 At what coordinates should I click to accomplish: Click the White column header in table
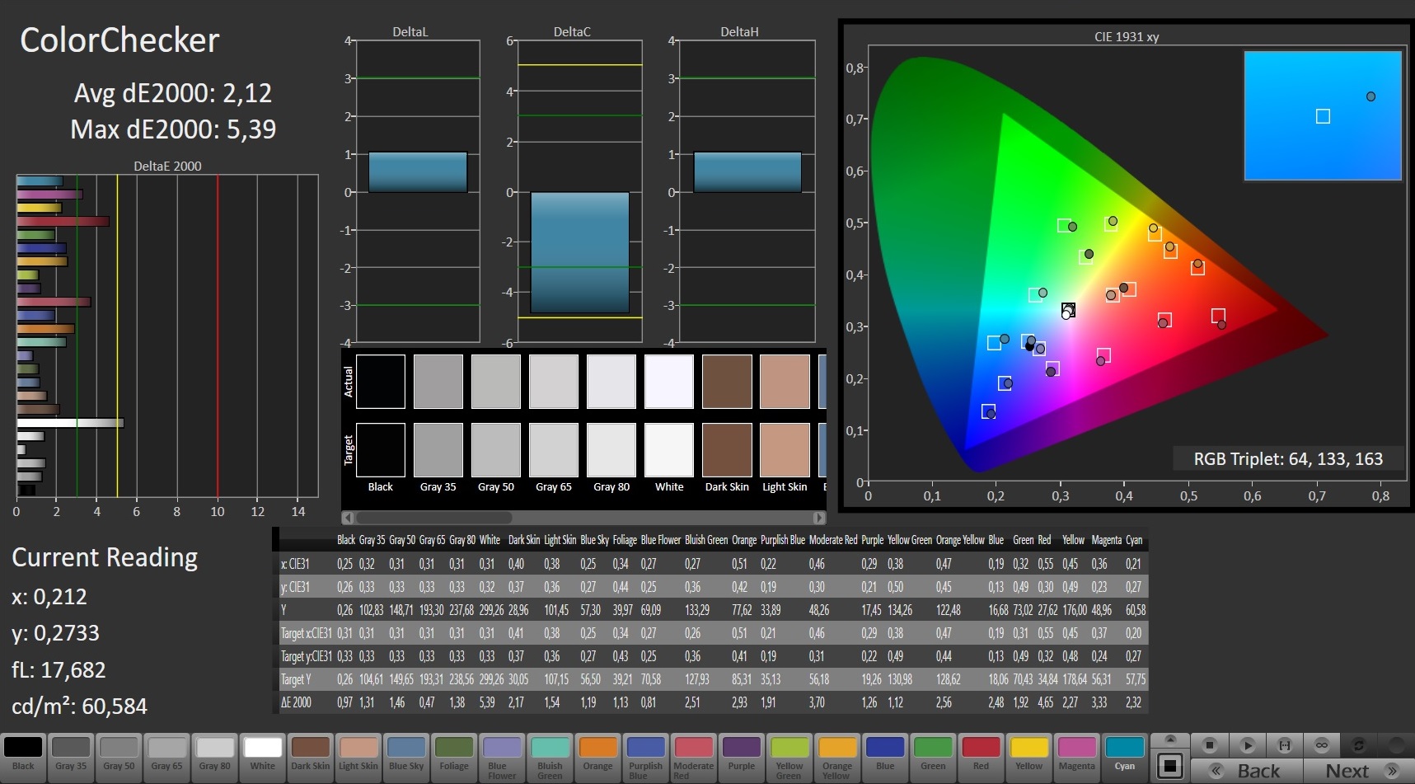tap(490, 540)
